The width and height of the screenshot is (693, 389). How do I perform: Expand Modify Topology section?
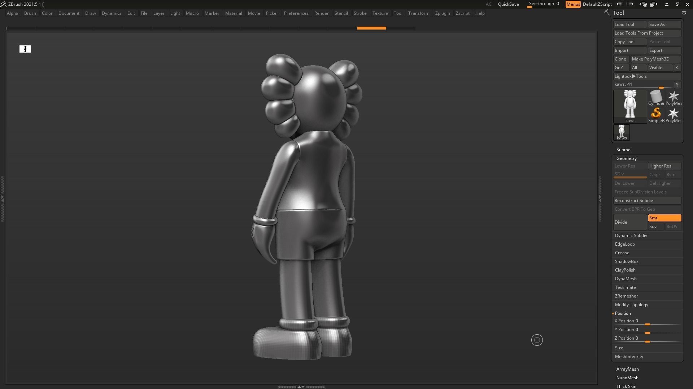(x=632, y=305)
